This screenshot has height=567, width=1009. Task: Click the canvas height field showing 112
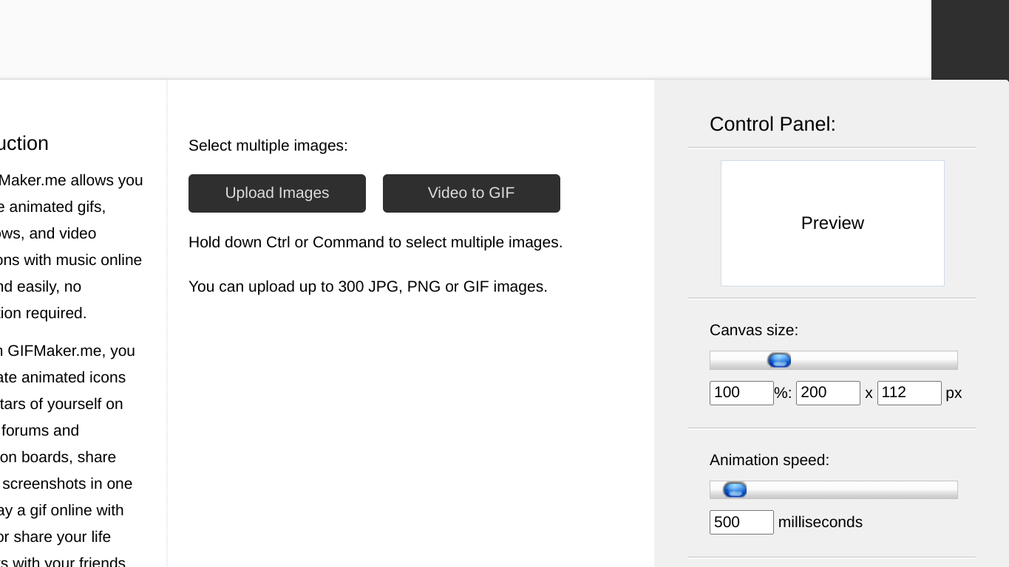pos(909,393)
